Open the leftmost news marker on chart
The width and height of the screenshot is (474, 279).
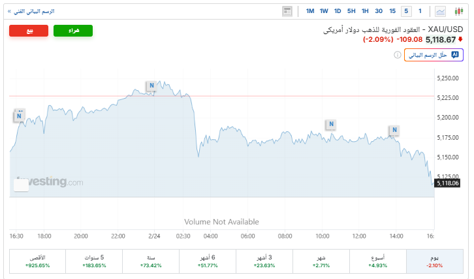click(19, 116)
